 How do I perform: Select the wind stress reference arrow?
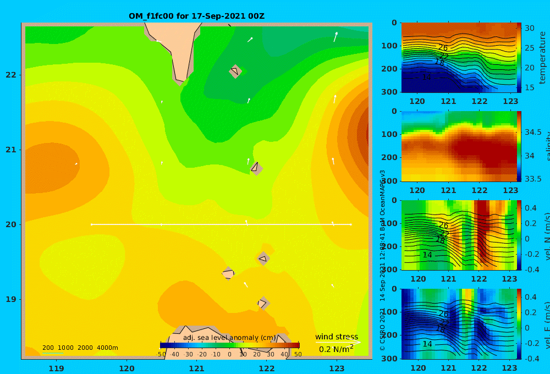(338, 343)
